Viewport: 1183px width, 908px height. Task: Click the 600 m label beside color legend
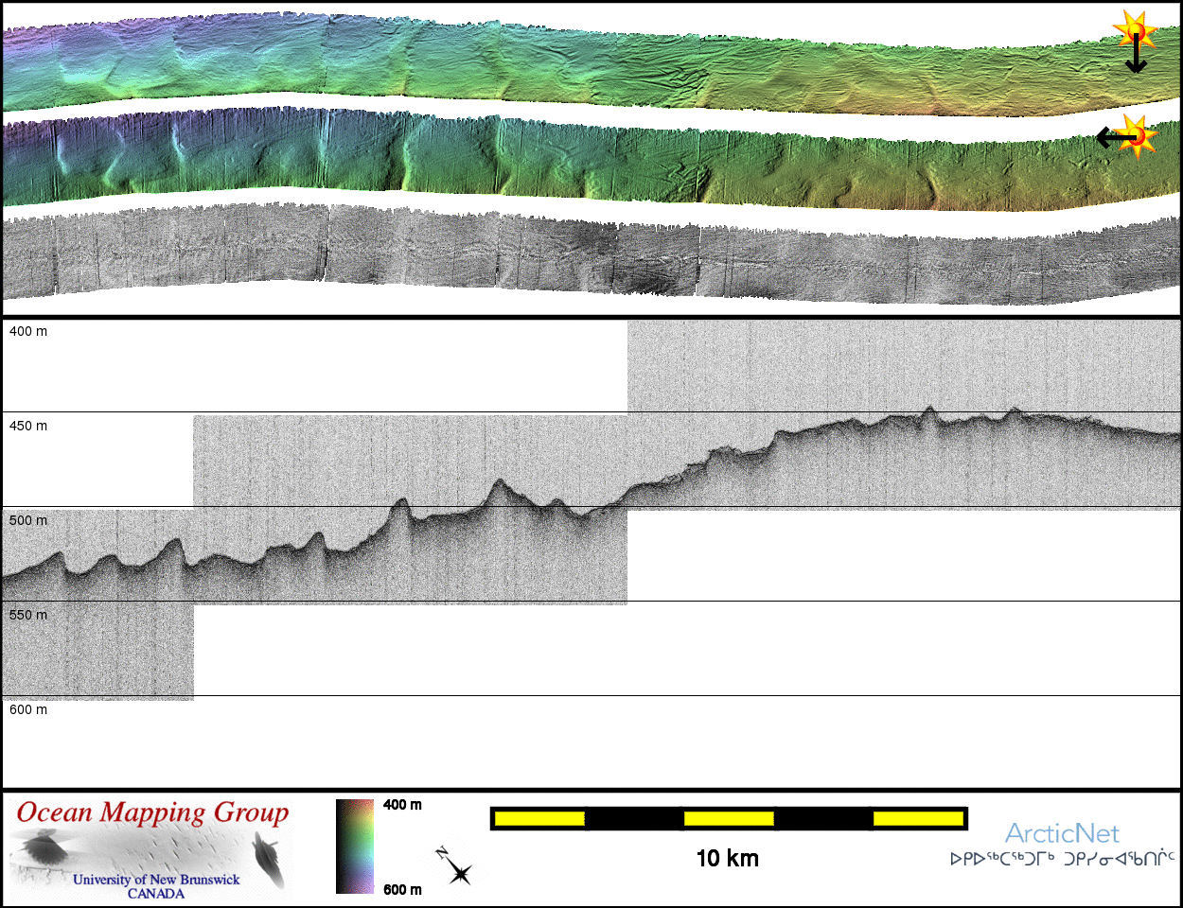pyautogui.click(x=402, y=889)
